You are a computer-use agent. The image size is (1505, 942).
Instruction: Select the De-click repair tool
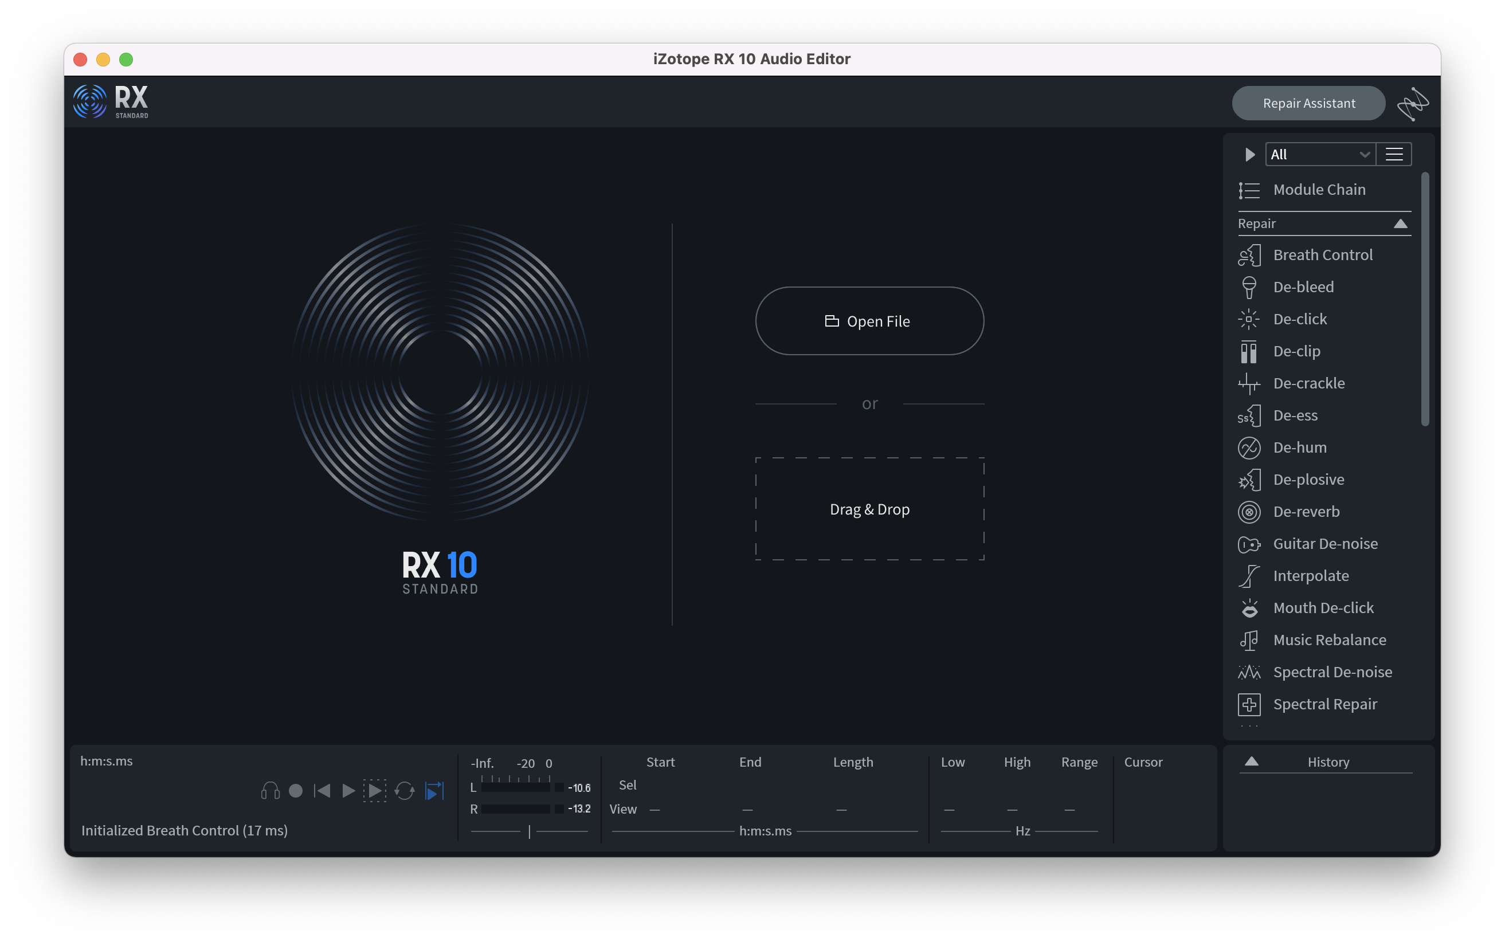click(1300, 318)
